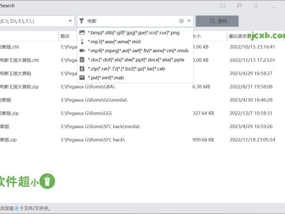285x214 pixels.
Task: Click the music note icon beside audio filter
Action: pyautogui.click(x=82, y=42)
